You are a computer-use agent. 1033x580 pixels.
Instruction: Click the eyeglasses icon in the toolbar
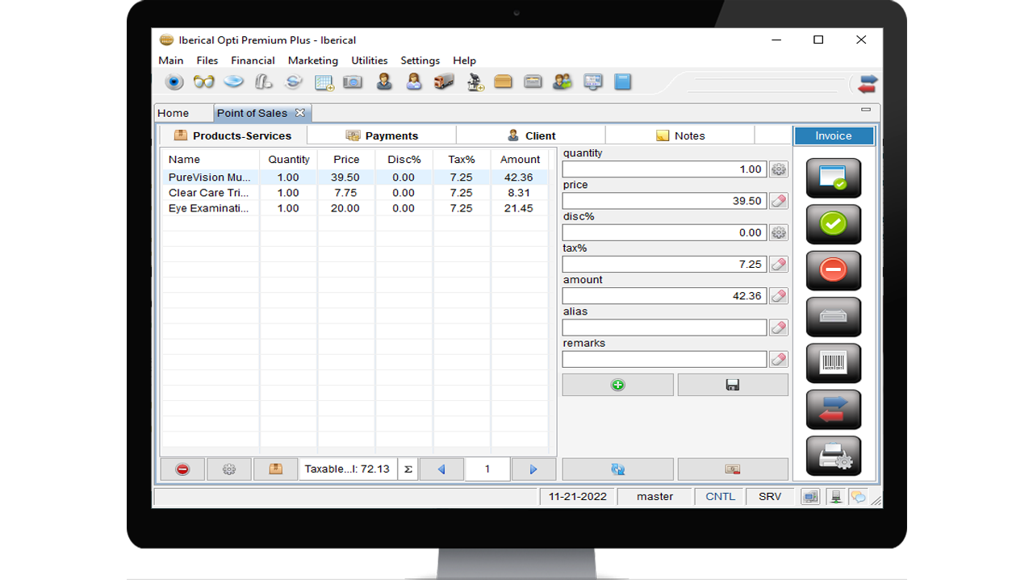pyautogui.click(x=204, y=82)
